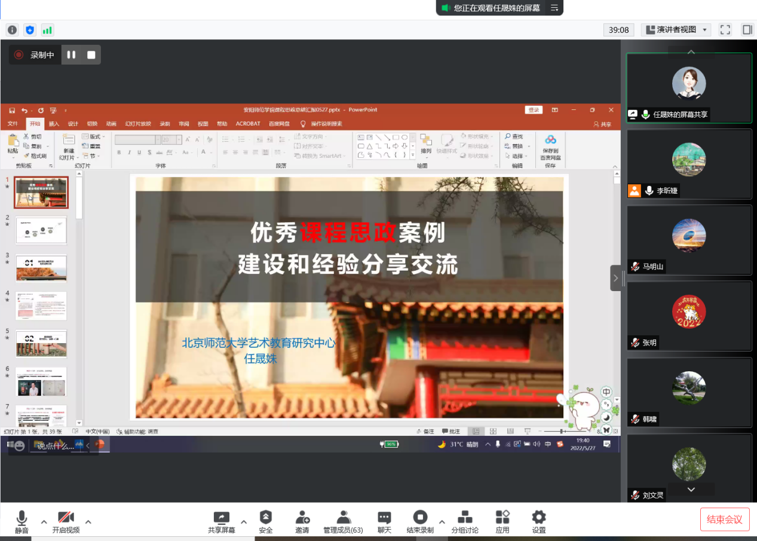Image resolution: width=757 pixels, height=541 pixels.
Task: Open Manage Members (管理成员) list
Action: click(343, 522)
